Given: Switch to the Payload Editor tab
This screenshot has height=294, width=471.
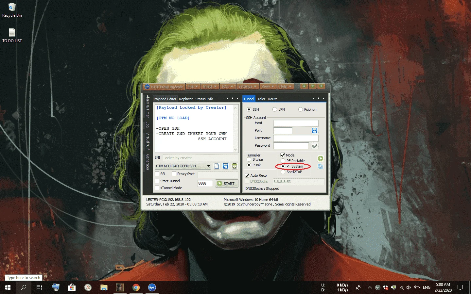Looking at the screenshot, I should [165, 99].
